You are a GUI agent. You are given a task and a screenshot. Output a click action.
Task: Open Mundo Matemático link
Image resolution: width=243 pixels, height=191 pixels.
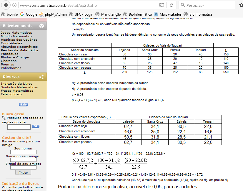tap(16, 36)
